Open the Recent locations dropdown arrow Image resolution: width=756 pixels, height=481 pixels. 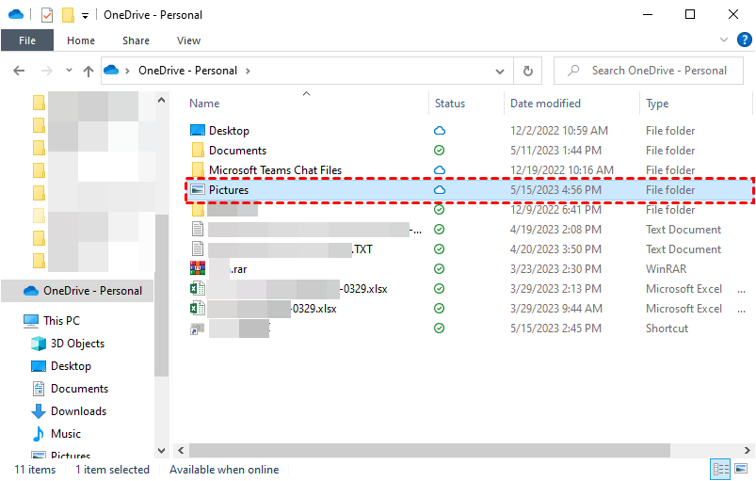[x=68, y=71]
